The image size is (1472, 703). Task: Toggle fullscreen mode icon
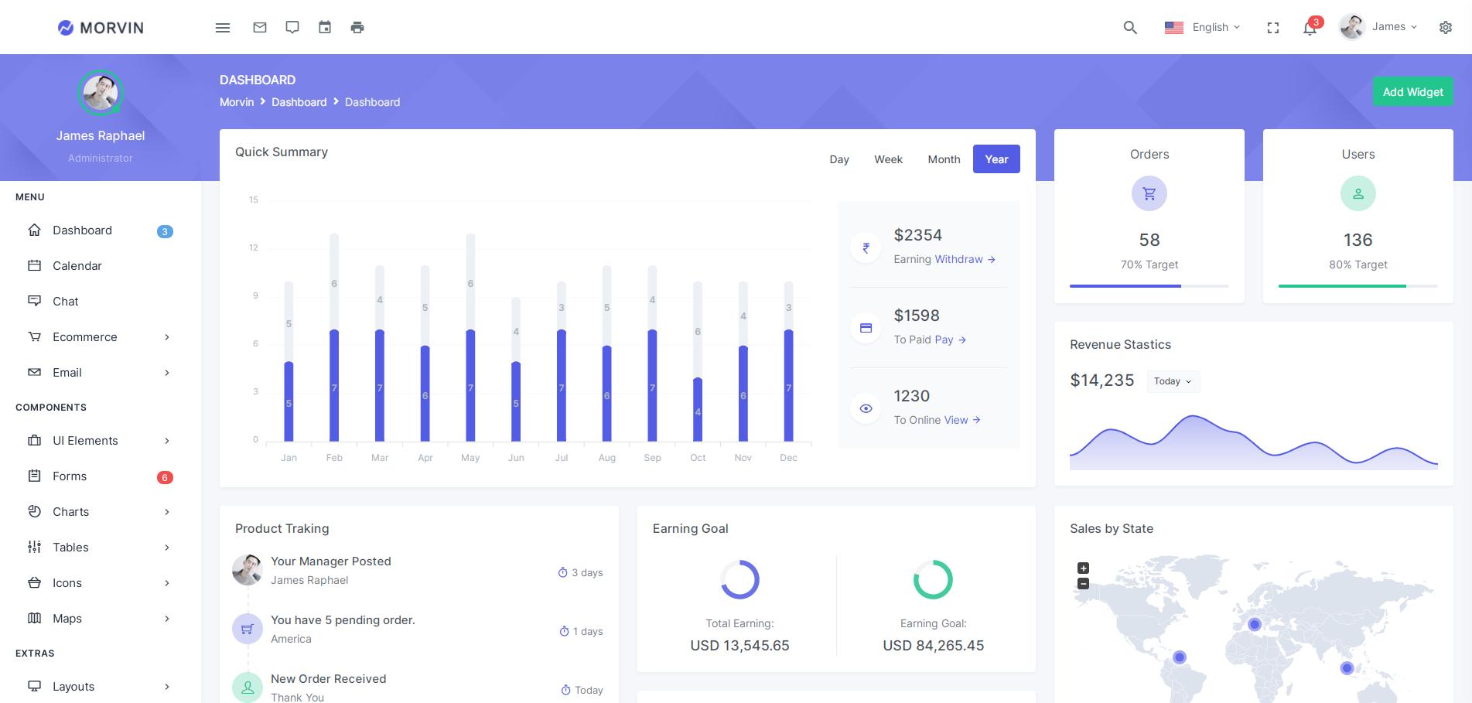tap(1273, 28)
